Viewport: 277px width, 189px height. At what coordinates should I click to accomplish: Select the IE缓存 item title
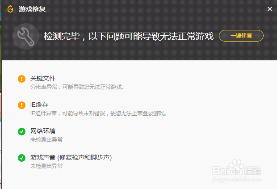point(39,105)
